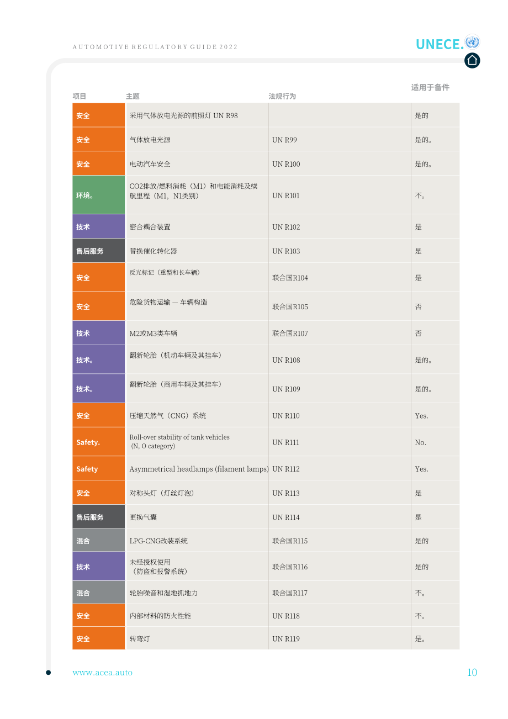Select the cell 翻新轮胎（机动车辆及其挂车）

click(197, 359)
